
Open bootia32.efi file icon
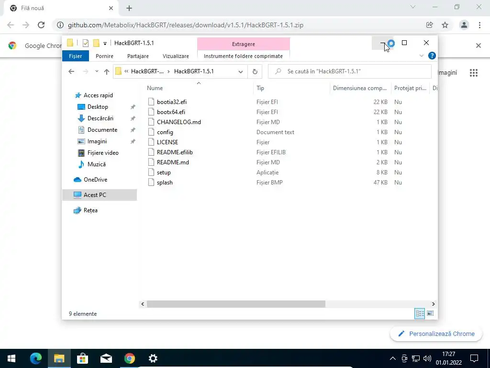pos(151,102)
